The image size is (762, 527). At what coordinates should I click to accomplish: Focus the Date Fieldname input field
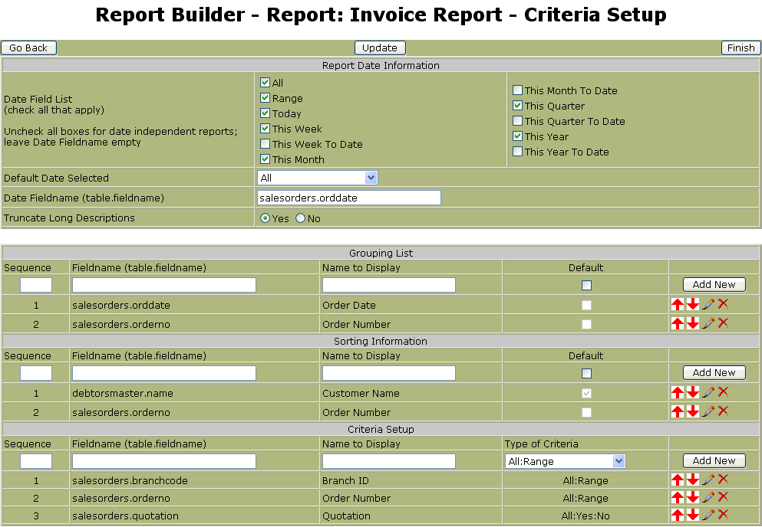[x=349, y=198]
